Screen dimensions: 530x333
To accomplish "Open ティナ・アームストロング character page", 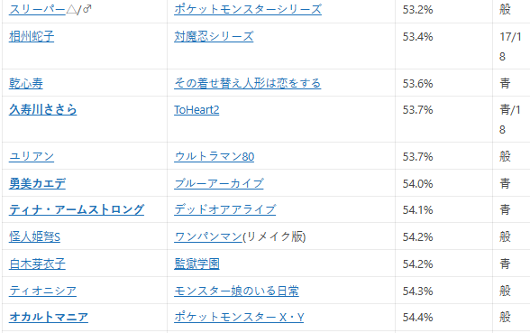I will tap(77, 209).
